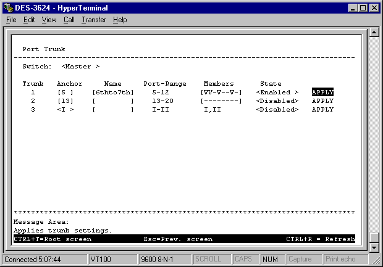383x267 pixels.
Task: Open the File menu
Action: click(11, 20)
